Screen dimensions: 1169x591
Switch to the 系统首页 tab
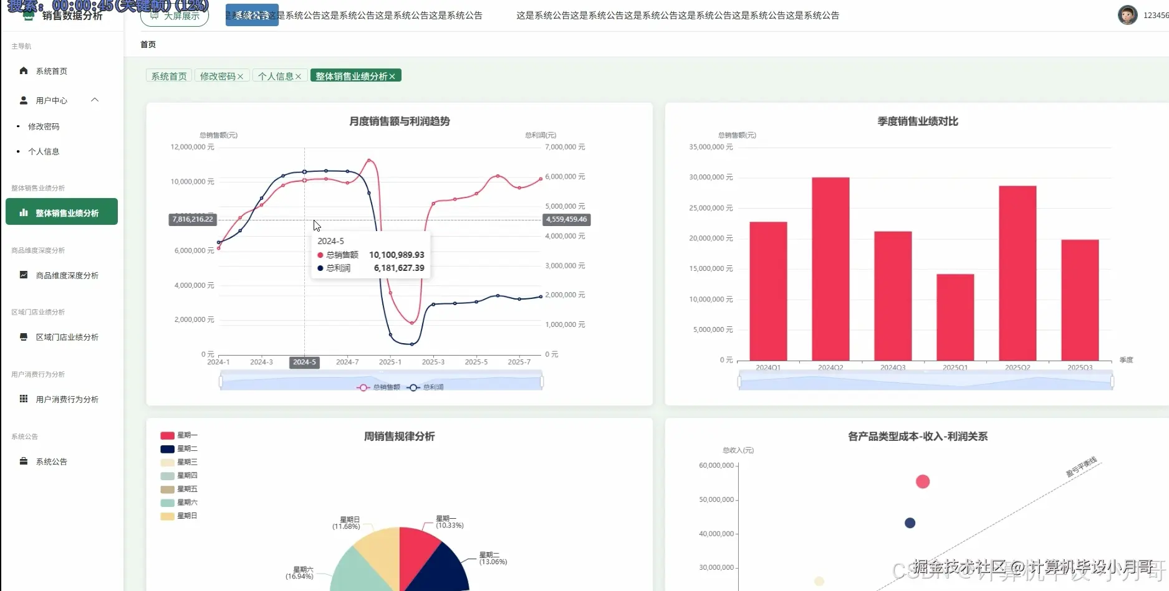coord(169,76)
